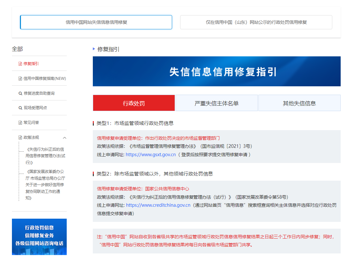Click search icon next to 现场受理网点
This screenshot has width=360, height=266.
tap(20, 108)
